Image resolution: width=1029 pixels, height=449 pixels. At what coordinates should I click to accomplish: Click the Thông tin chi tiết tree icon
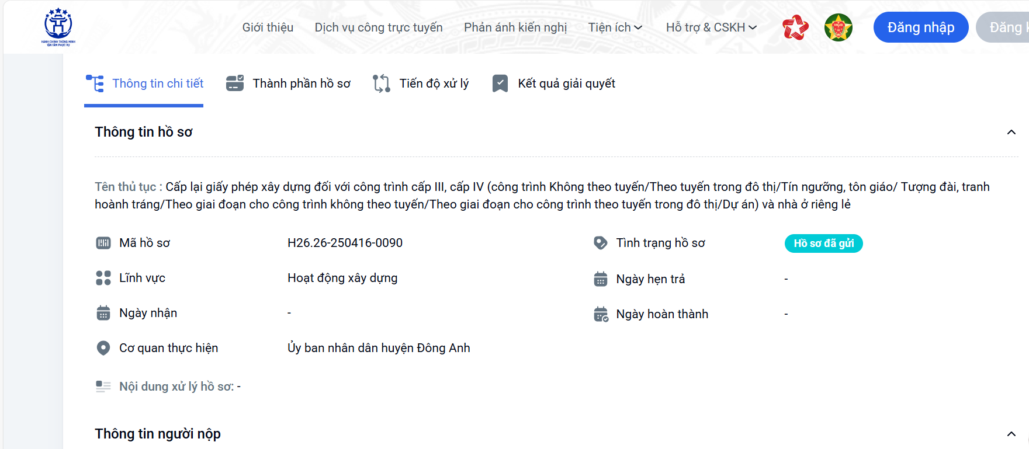click(x=95, y=83)
